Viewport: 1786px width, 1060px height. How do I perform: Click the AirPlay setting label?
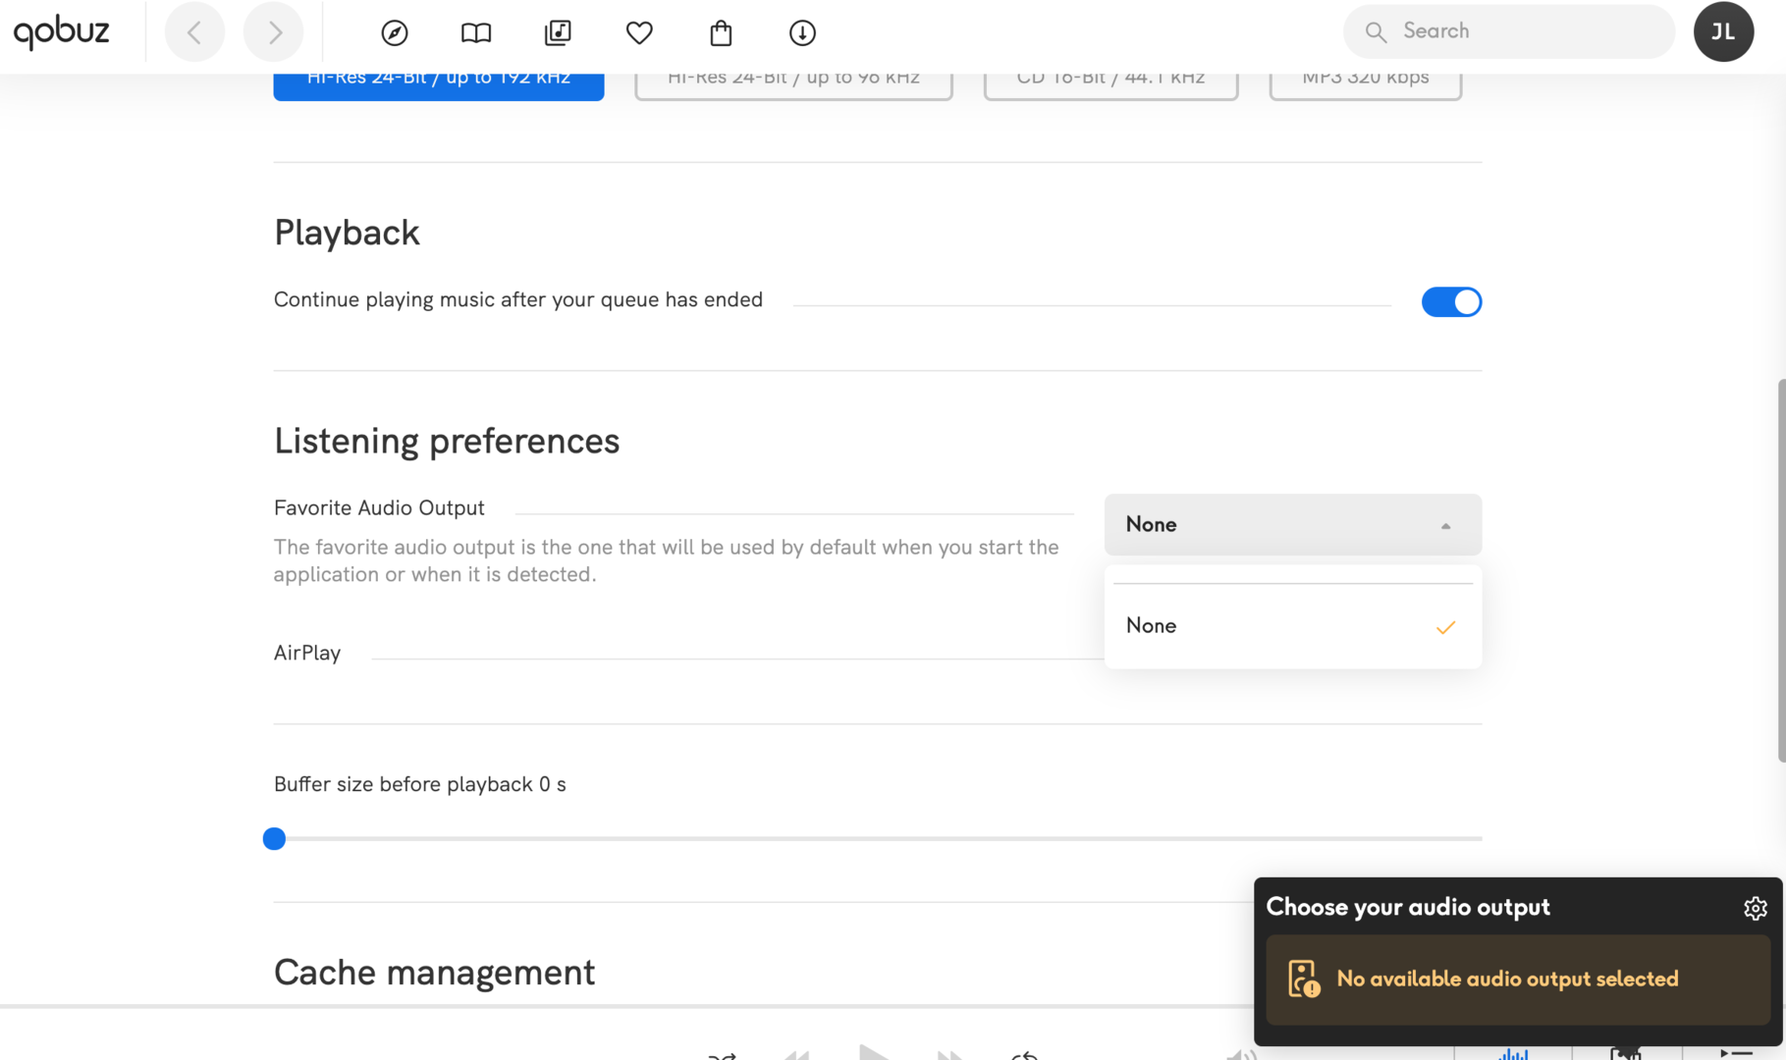(307, 654)
